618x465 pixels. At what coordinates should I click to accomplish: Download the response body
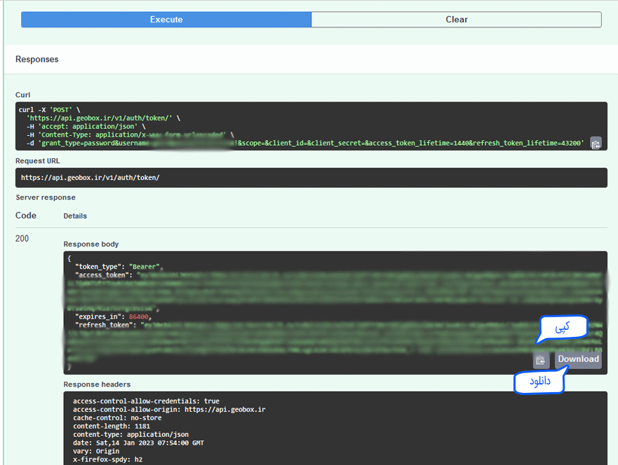[x=578, y=359]
